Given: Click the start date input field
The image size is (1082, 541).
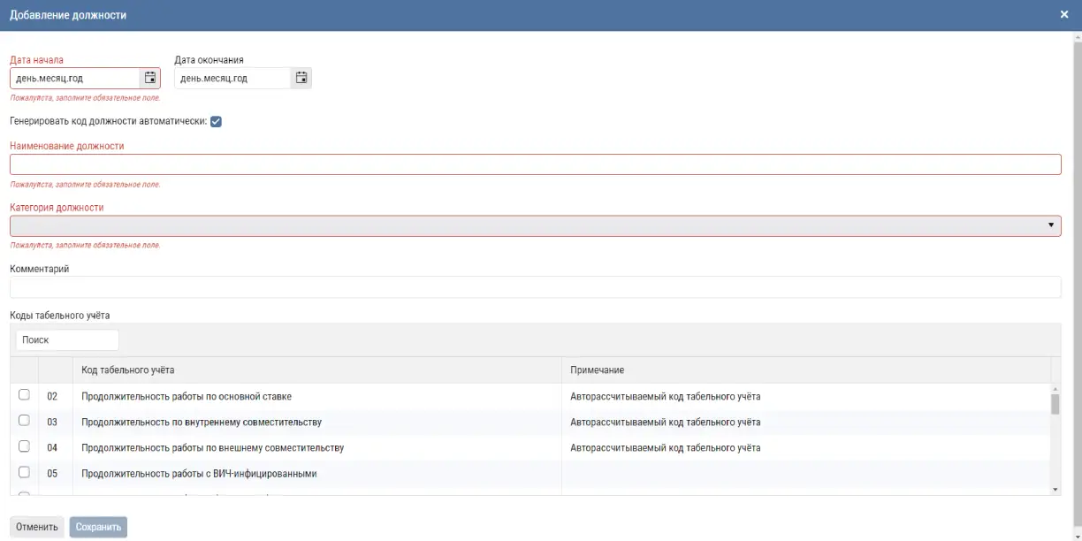Looking at the screenshot, I should (x=74, y=79).
